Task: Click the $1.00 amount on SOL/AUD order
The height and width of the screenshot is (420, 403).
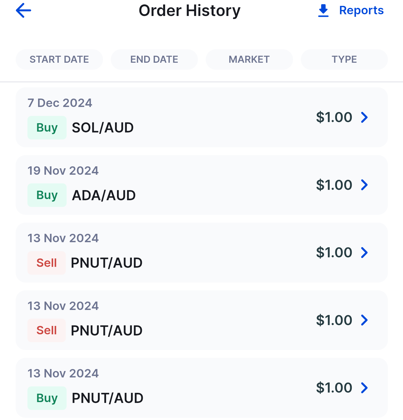Action: point(334,117)
